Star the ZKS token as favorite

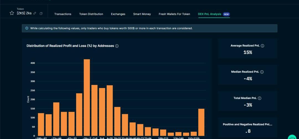pyautogui.click(x=12, y=13)
